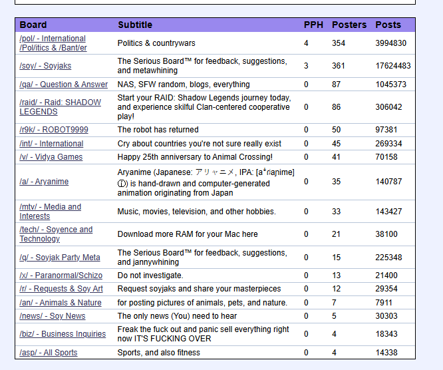
Task: Open the /raid/ Raid: SHADOW LEGENDS board
Action: pyautogui.click(x=60, y=107)
